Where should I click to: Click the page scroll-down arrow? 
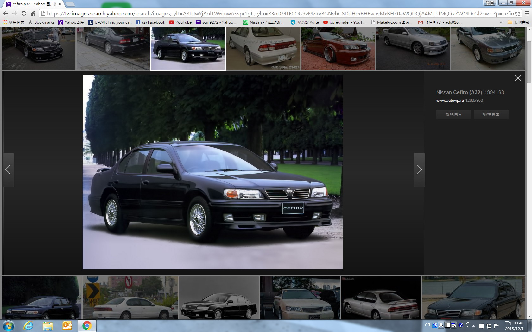click(x=529, y=317)
